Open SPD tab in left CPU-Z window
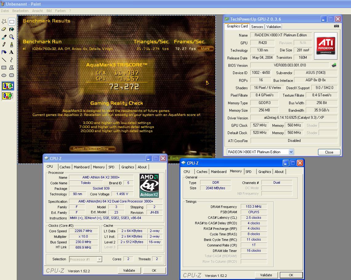Viewport: 351px width, 280px height. [x=111, y=167]
